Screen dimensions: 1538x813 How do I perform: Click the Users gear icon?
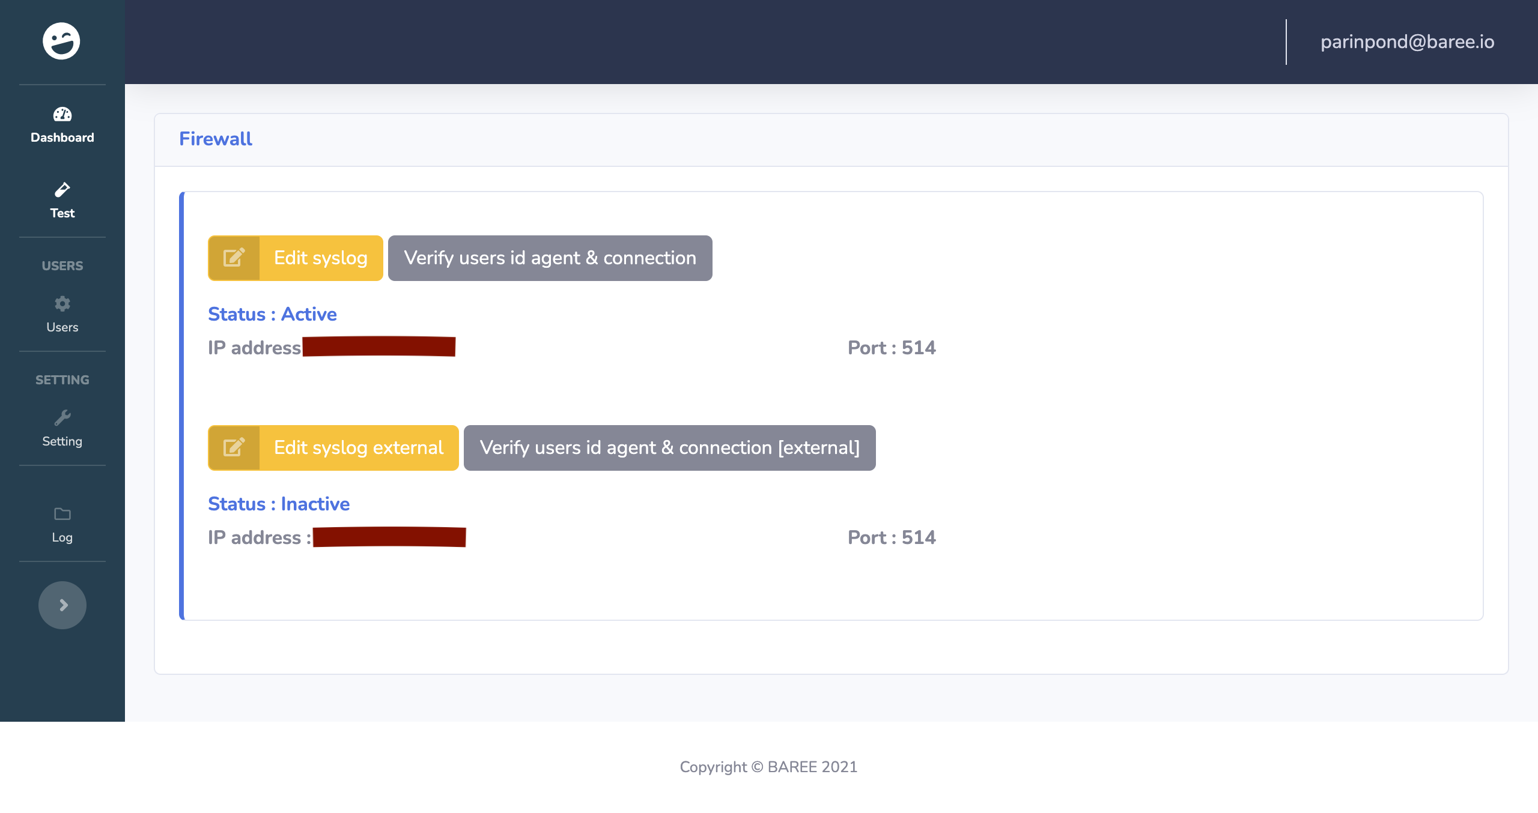[62, 304]
